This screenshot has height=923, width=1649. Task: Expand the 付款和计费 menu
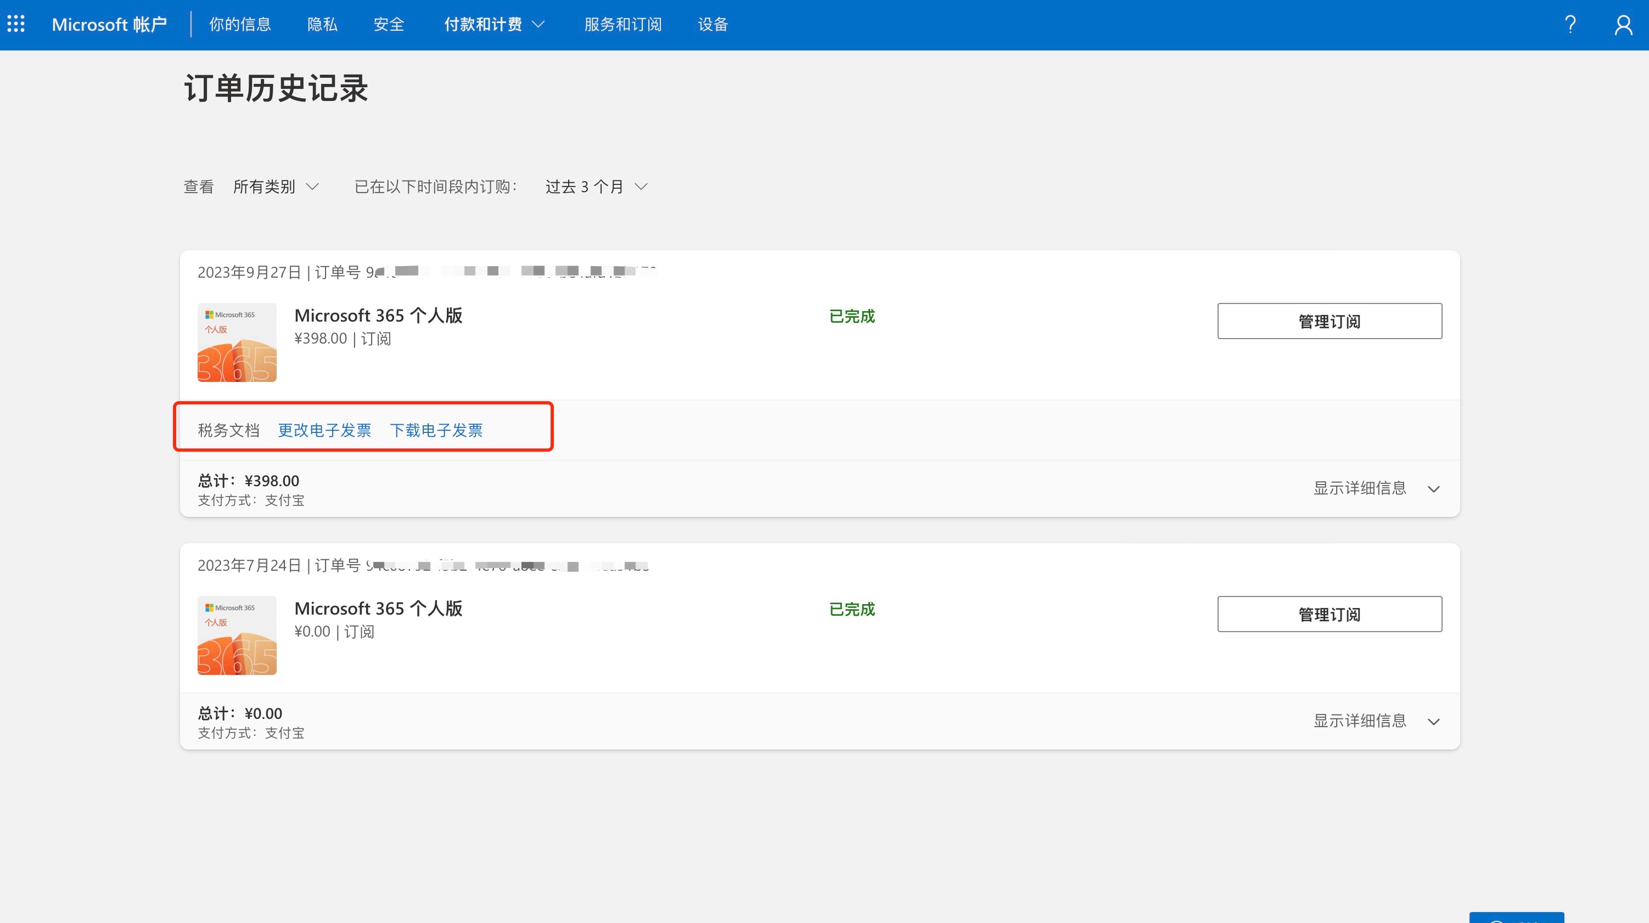click(x=494, y=24)
